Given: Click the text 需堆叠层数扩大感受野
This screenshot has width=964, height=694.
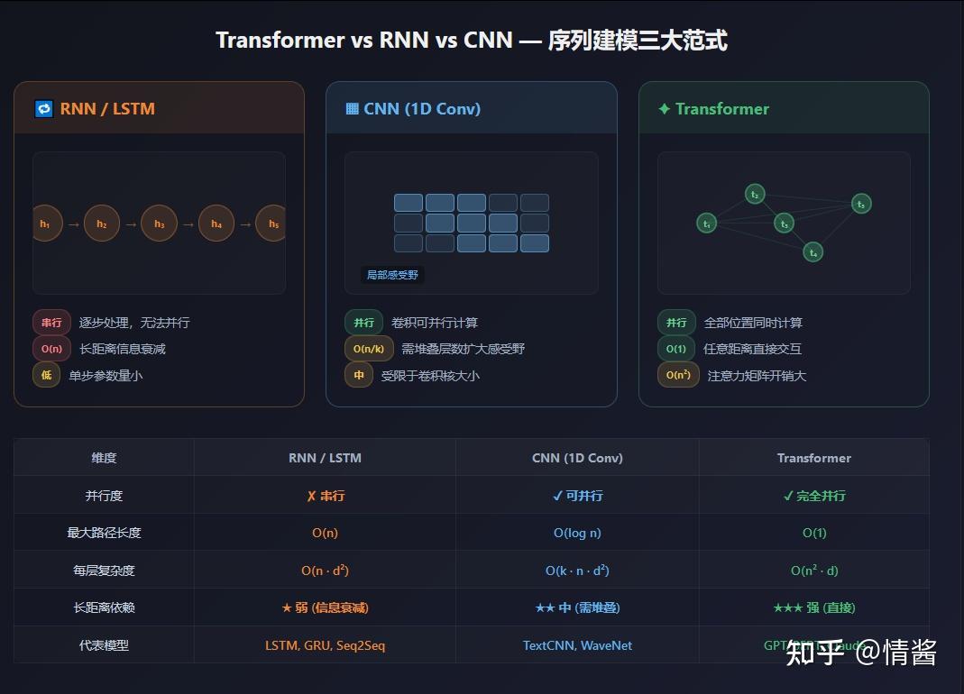Looking at the screenshot, I should tap(463, 349).
